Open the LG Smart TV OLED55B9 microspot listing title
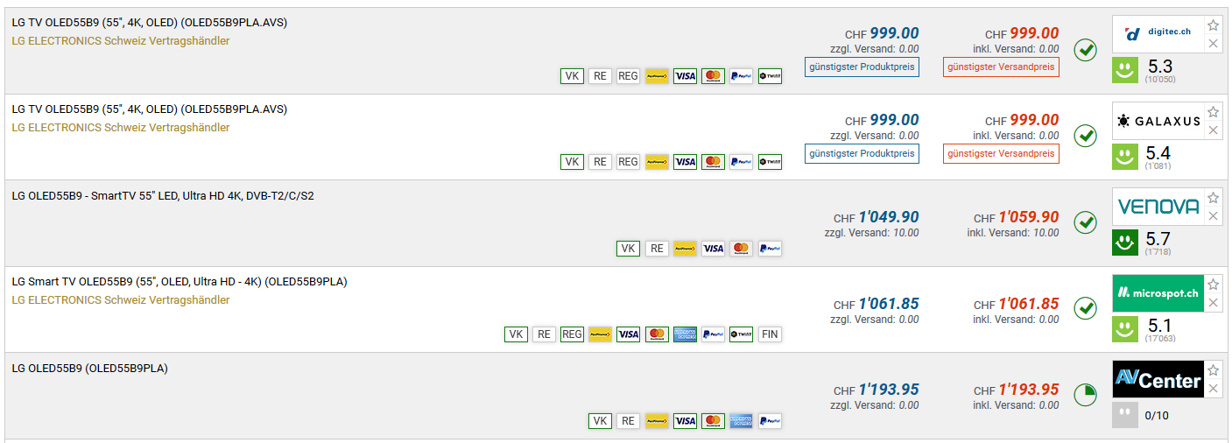This screenshot has height=443, width=1232. pos(179,282)
